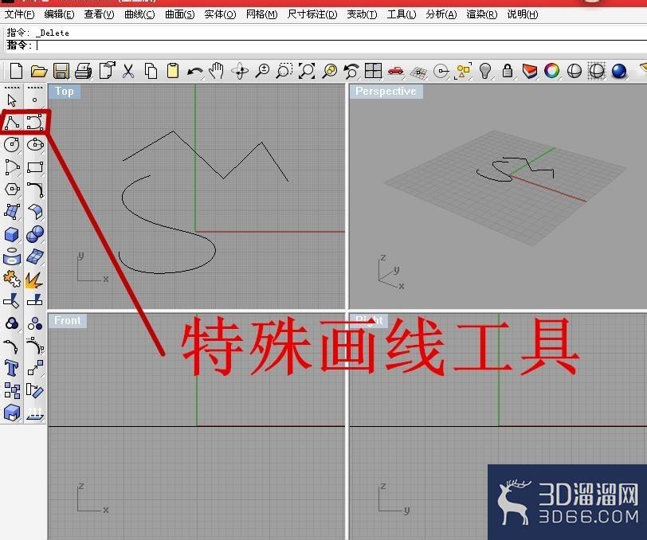Open the 渲染(R) menu
Viewport: 647px width, 540px height.
[x=481, y=14]
